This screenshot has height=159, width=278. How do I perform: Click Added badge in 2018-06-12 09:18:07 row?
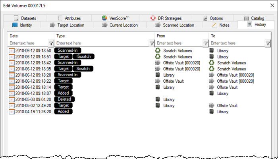tap(63, 93)
